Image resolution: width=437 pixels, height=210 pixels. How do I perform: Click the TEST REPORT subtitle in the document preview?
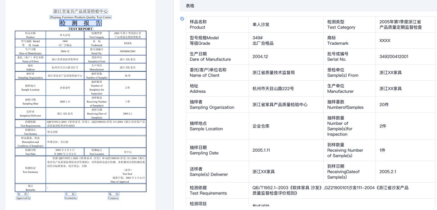coord(81,29)
